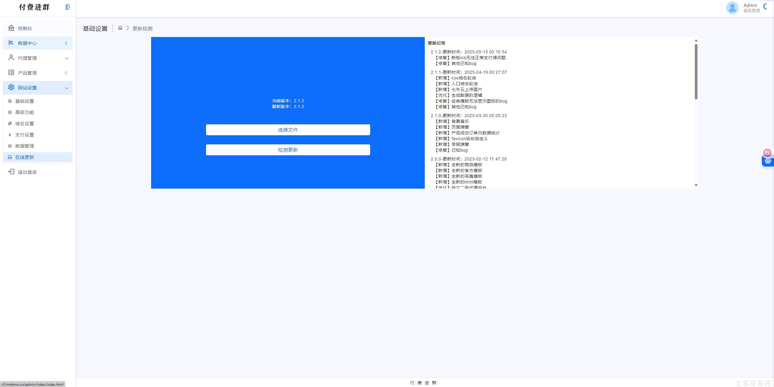
Task: Open floating blue gear settings button
Action: click(x=768, y=161)
